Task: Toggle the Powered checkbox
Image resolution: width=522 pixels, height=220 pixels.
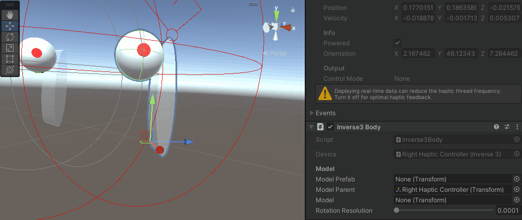Action: (397, 43)
